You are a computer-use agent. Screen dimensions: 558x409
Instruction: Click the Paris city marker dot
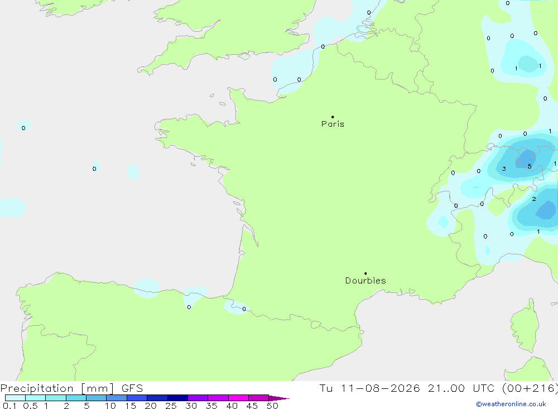click(333, 117)
